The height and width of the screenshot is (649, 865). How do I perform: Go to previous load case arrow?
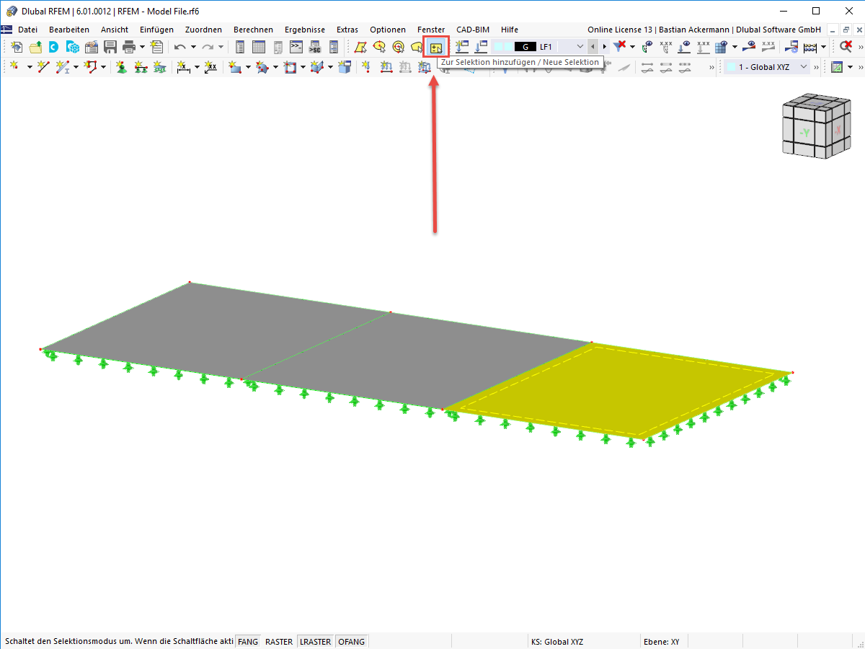pos(593,47)
